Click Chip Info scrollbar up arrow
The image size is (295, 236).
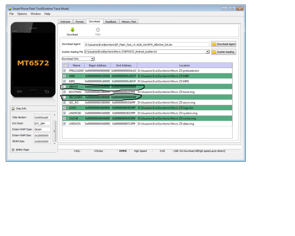coord(54,115)
